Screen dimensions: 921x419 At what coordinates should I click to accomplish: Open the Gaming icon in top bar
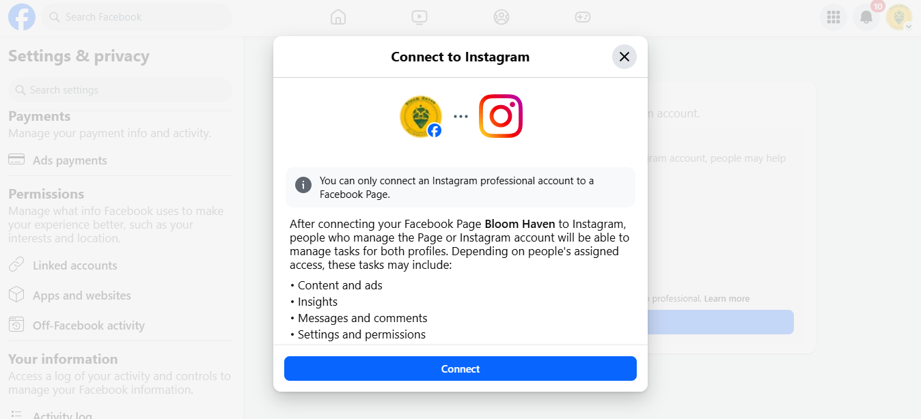tap(583, 17)
